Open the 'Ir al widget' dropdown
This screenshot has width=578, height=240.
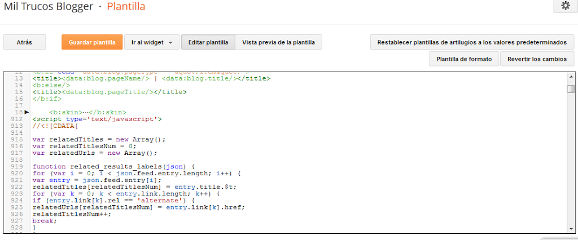coord(152,42)
